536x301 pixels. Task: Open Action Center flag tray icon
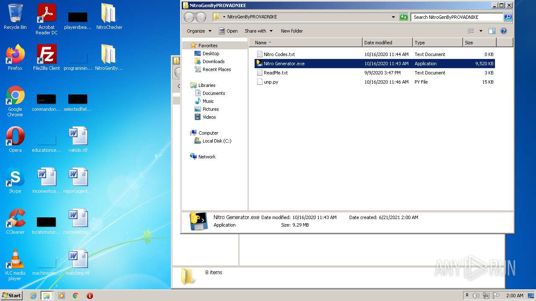(x=496, y=296)
